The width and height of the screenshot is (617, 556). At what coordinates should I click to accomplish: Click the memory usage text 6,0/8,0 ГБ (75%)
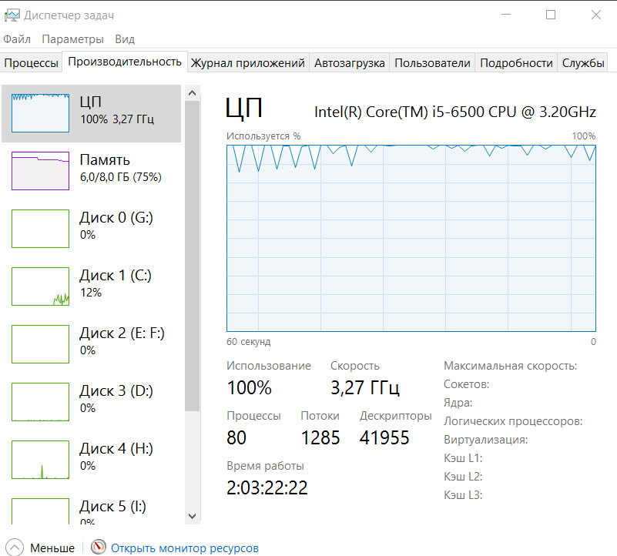(x=121, y=177)
